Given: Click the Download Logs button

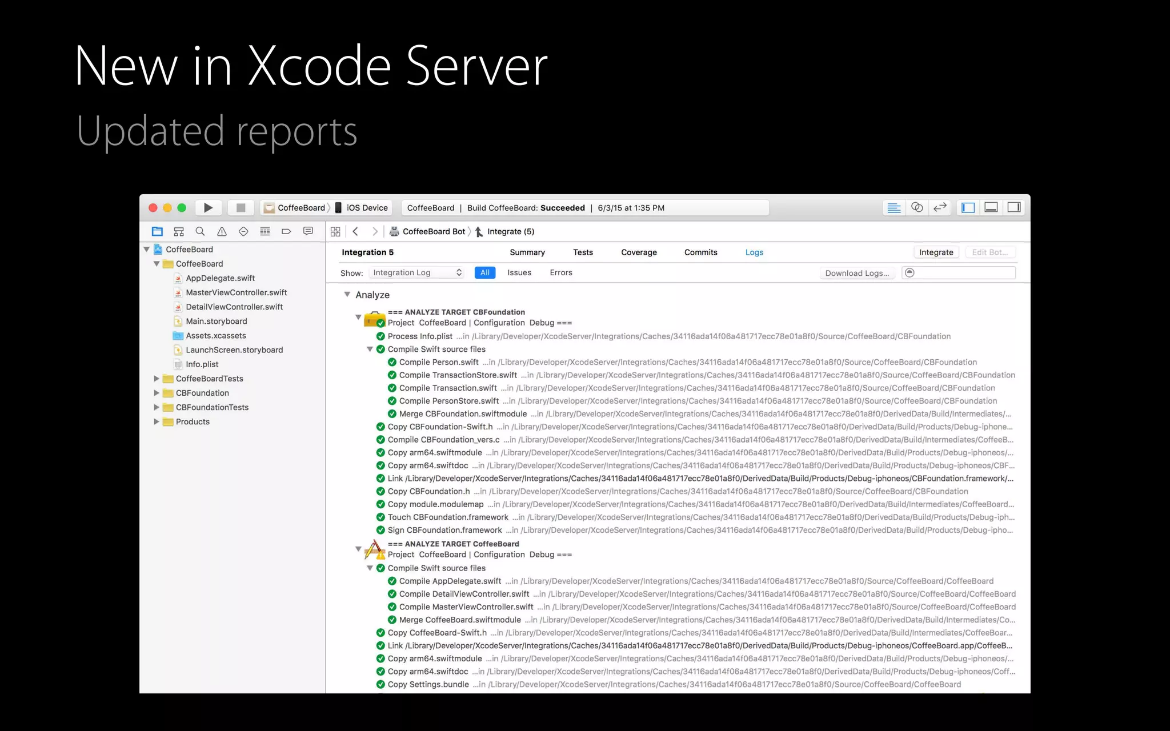Looking at the screenshot, I should pyautogui.click(x=857, y=273).
